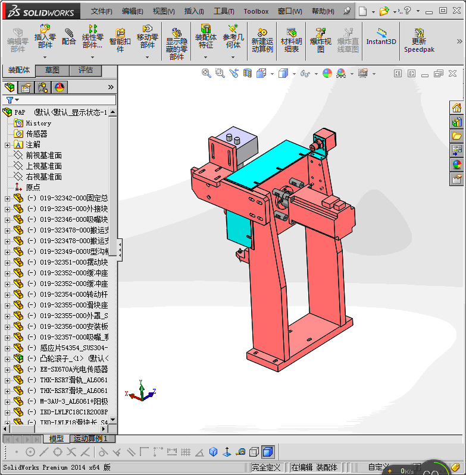This screenshot has height=475, width=466.
Task: Switch to 草图 sketch tab
Action: 52,70
